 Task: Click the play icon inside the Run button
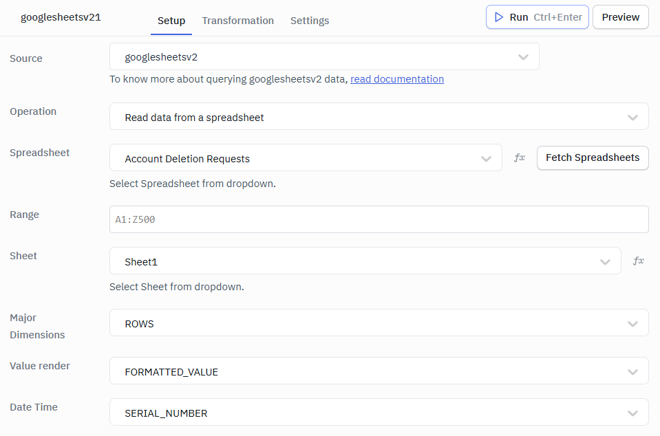pyautogui.click(x=499, y=17)
